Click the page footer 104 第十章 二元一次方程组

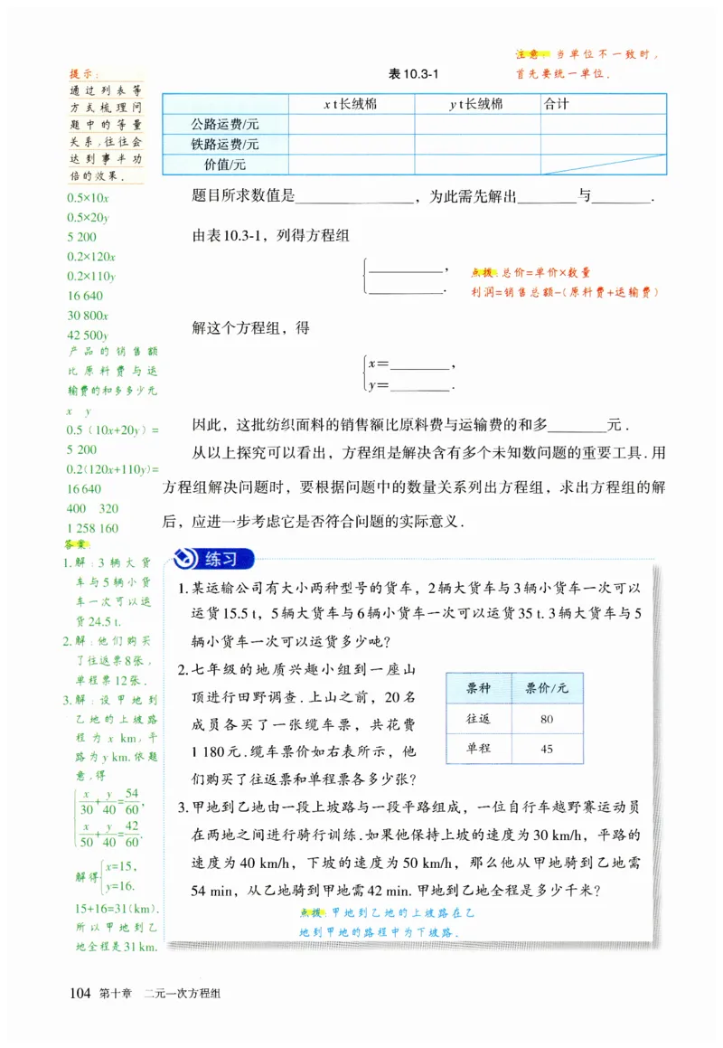coord(145,991)
